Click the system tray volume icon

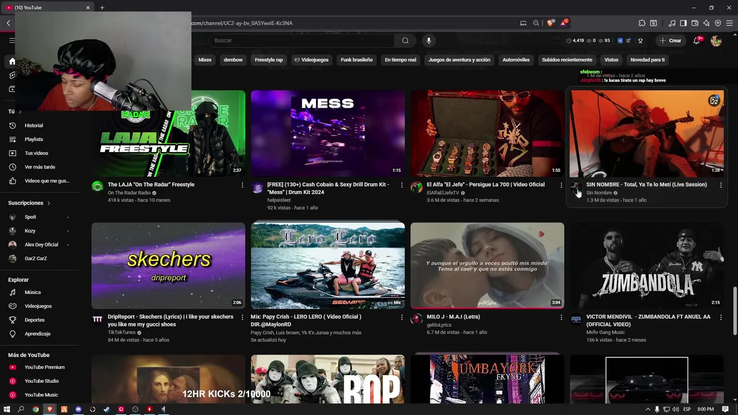[x=676, y=409]
